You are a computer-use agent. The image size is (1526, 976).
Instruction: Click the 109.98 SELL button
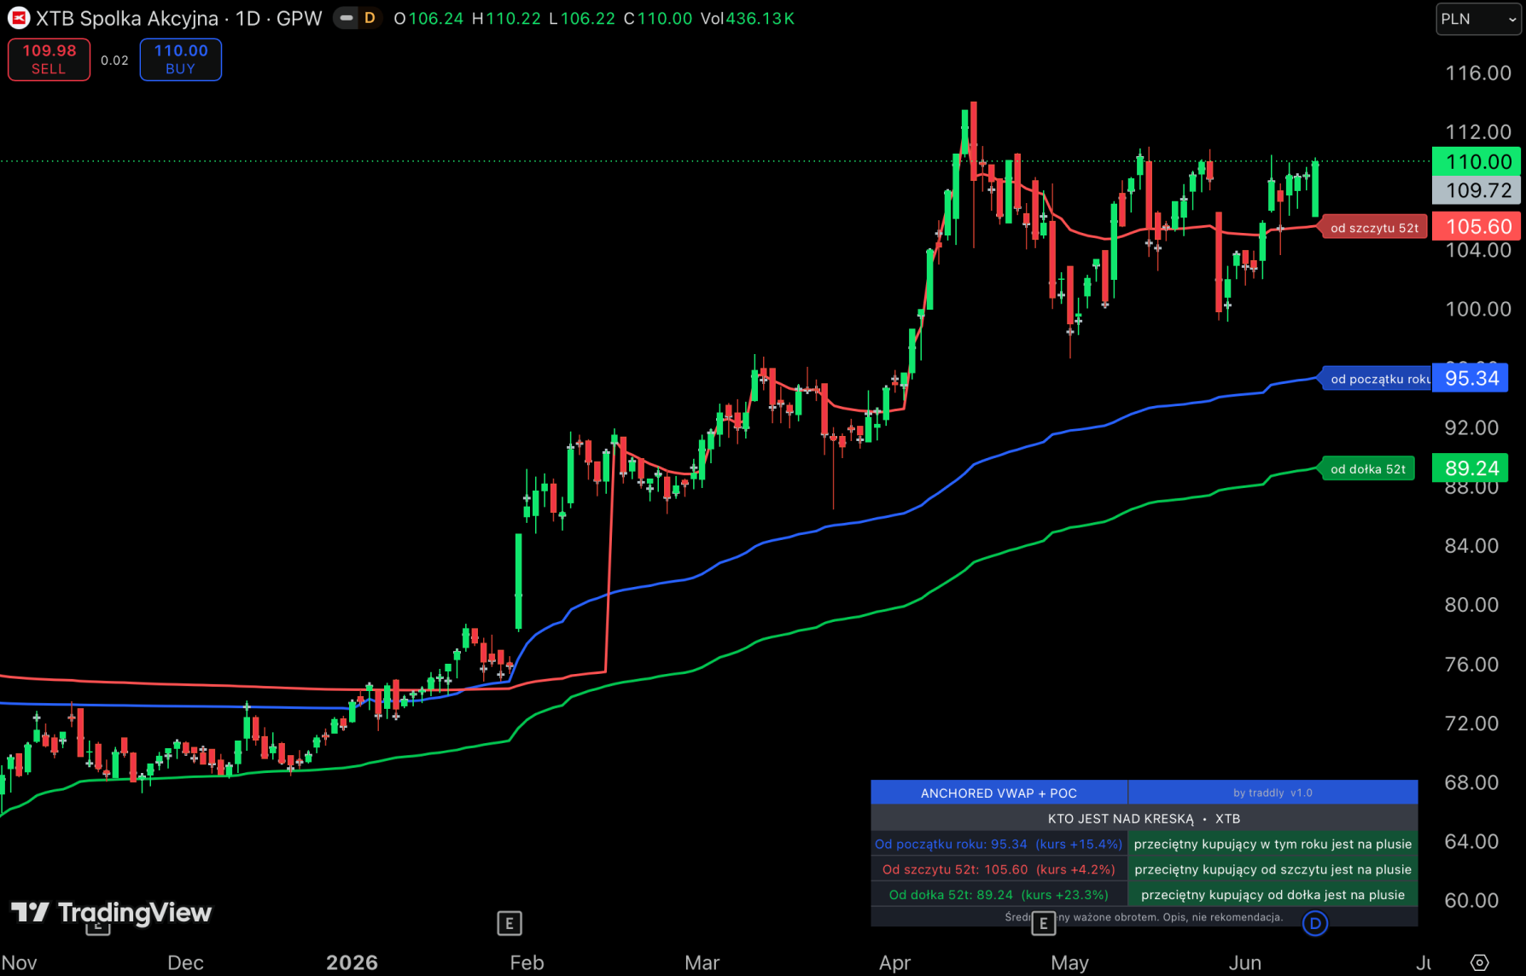click(x=49, y=60)
